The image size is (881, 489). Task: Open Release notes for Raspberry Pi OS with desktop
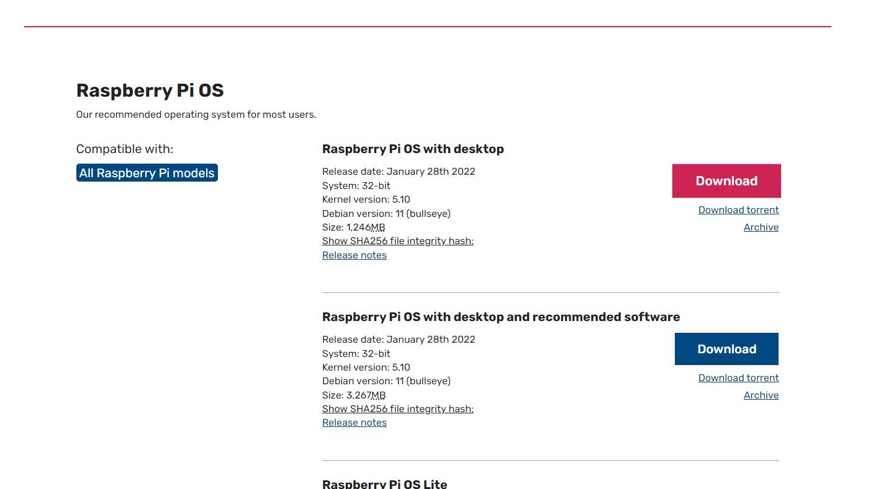355,255
